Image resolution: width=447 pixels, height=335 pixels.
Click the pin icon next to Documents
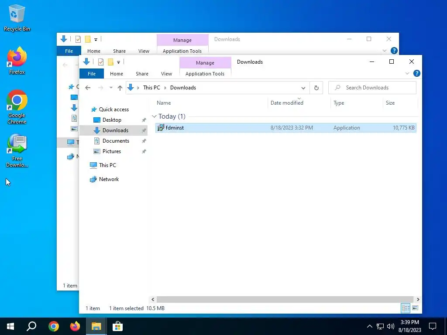(144, 141)
